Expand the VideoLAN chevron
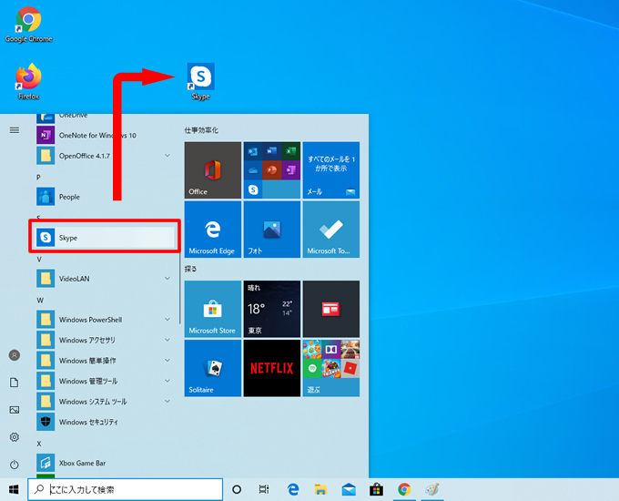 click(x=167, y=279)
